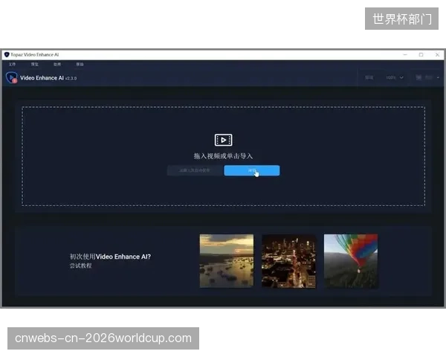Screen dimensions: 446x357
Task: Open the night city tutorial thumbnail
Action: [288, 261]
